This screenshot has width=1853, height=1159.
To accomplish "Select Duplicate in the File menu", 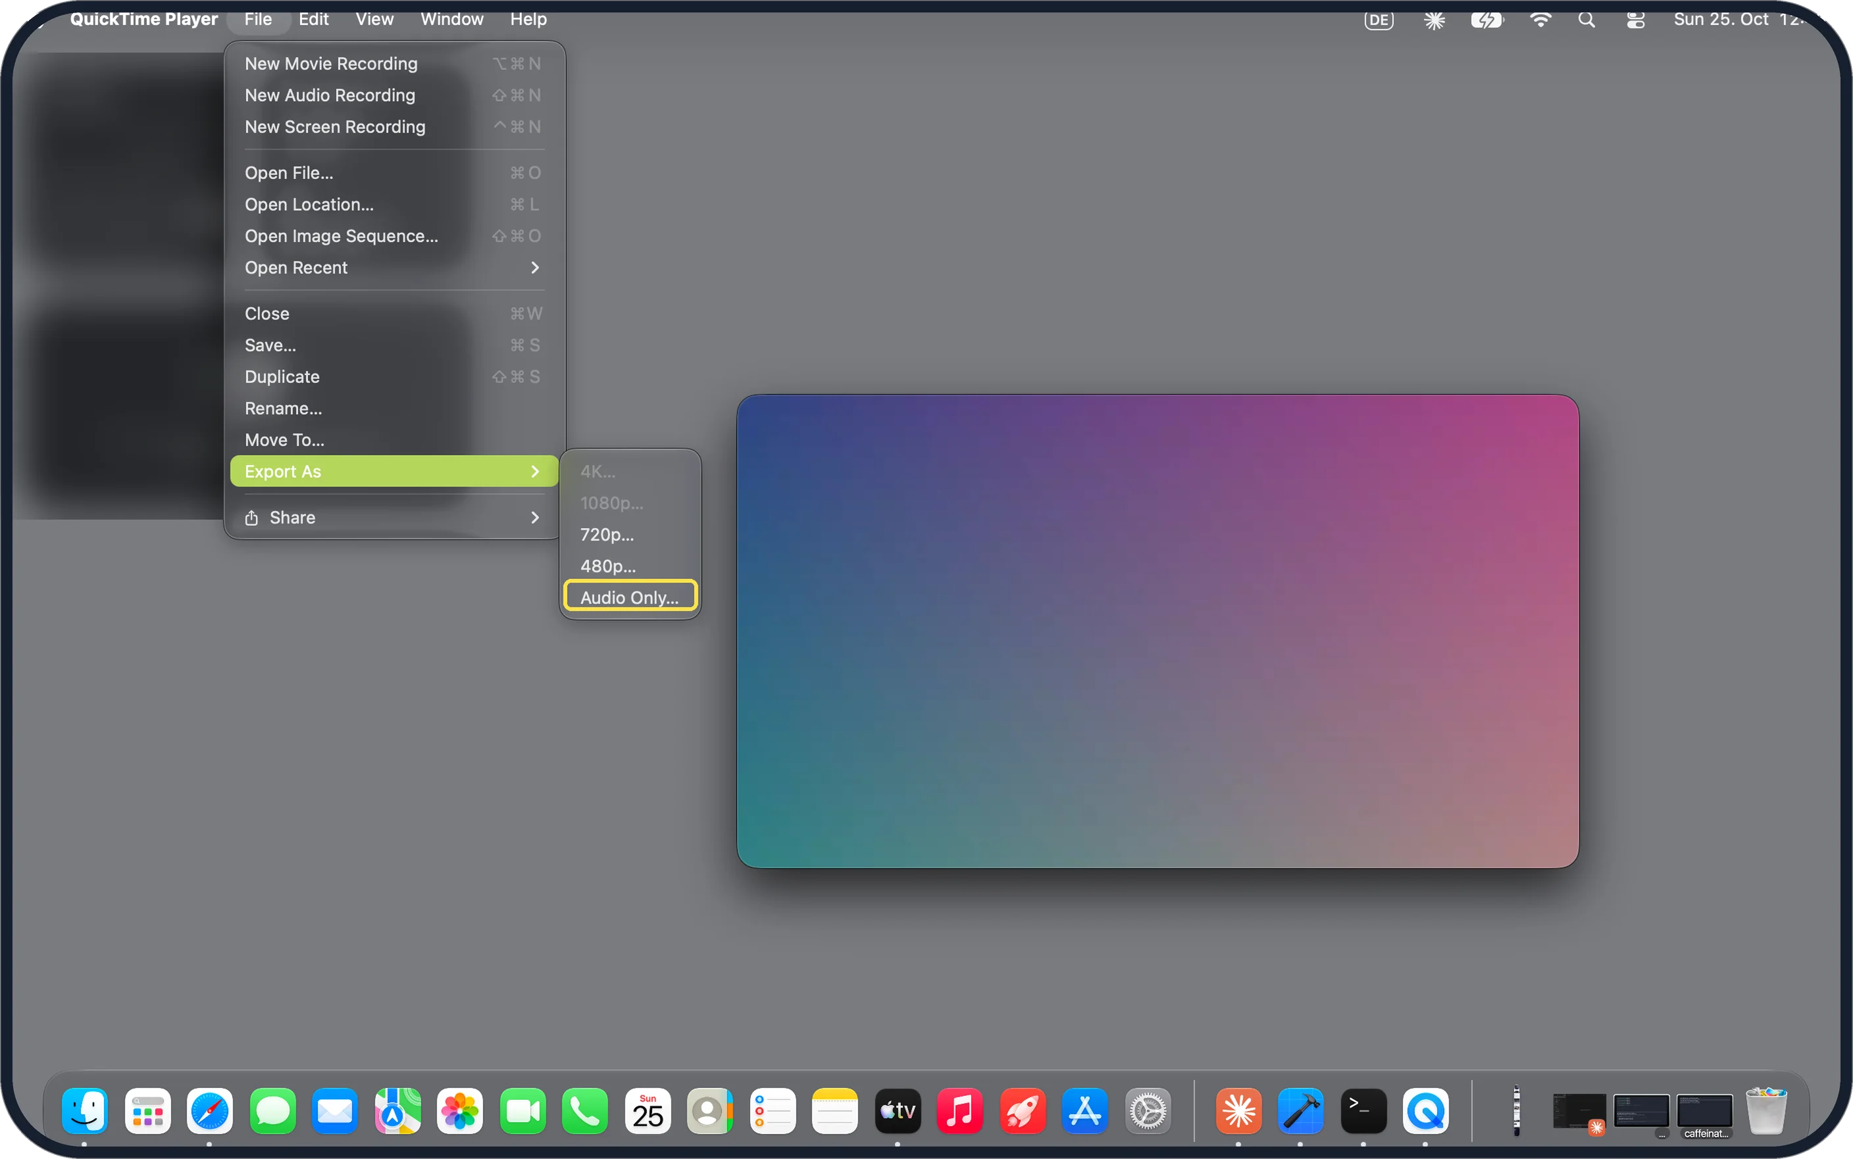I will [393, 376].
